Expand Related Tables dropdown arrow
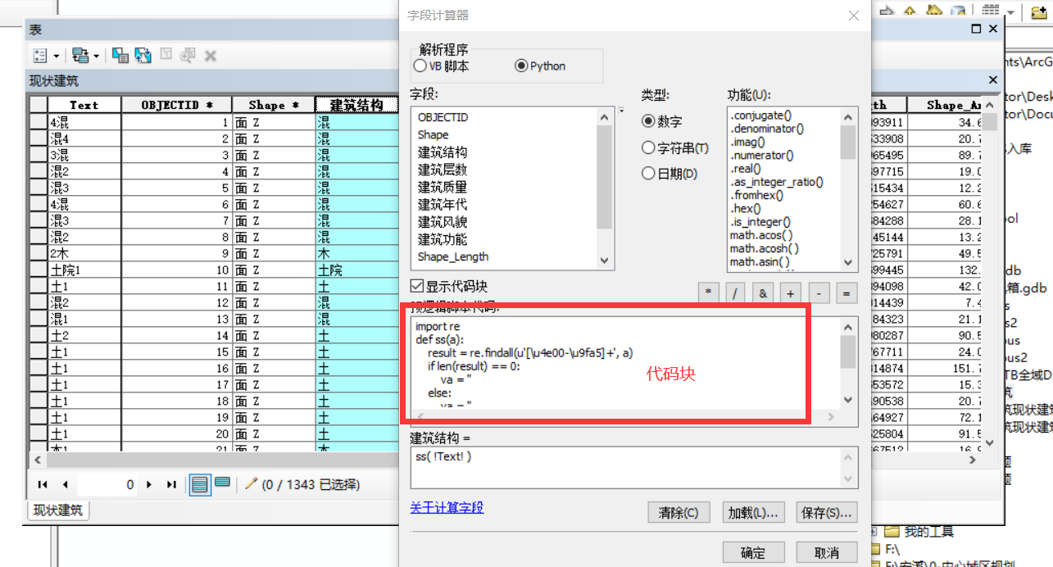Screen dimensions: 1053x567 click(96, 56)
